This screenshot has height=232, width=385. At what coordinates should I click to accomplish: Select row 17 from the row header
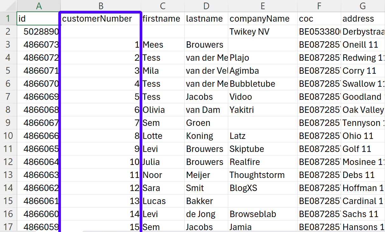pyautogui.click(x=8, y=227)
